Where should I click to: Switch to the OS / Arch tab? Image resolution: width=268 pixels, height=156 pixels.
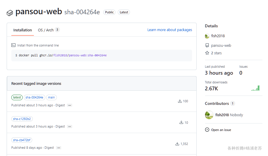tap(46, 30)
